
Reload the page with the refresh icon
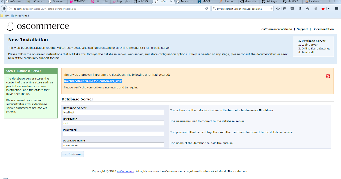coord(207,9)
